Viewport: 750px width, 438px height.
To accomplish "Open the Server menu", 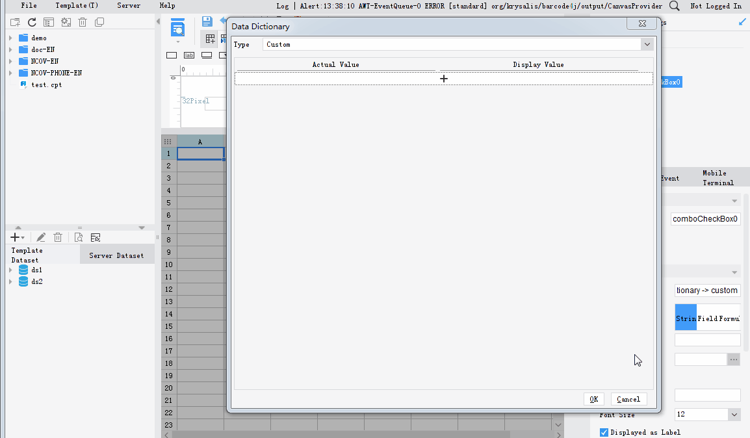I will click(128, 6).
